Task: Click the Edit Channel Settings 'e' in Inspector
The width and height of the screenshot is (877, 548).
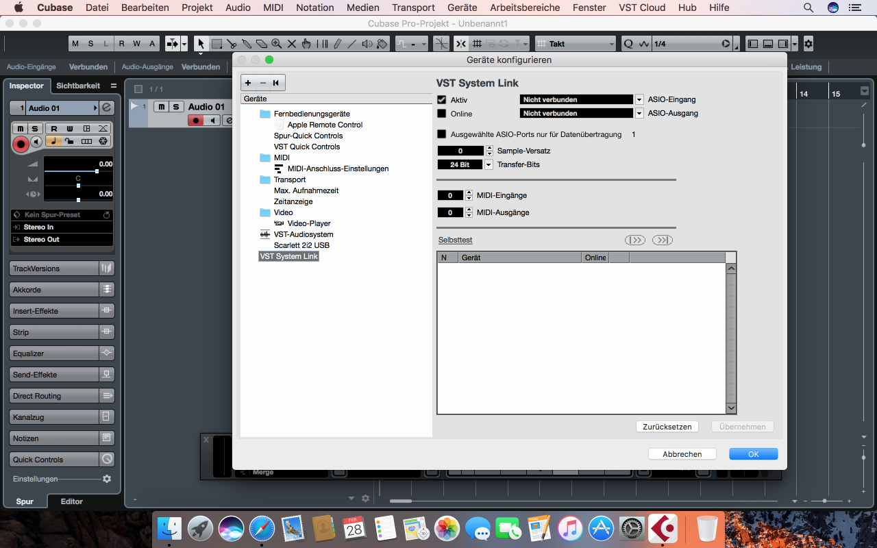Action: click(x=106, y=108)
